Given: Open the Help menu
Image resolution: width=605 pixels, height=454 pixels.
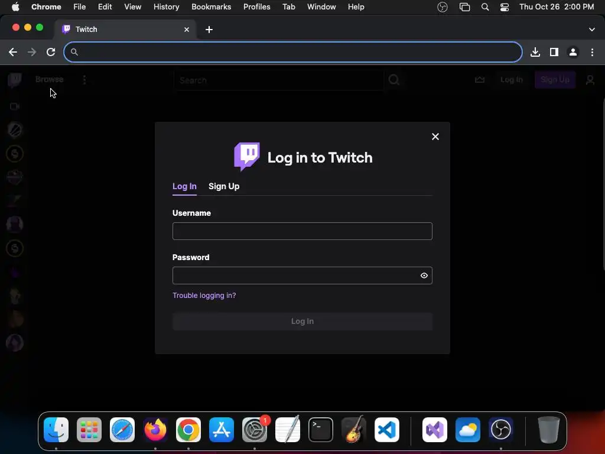Looking at the screenshot, I should [356, 7].
